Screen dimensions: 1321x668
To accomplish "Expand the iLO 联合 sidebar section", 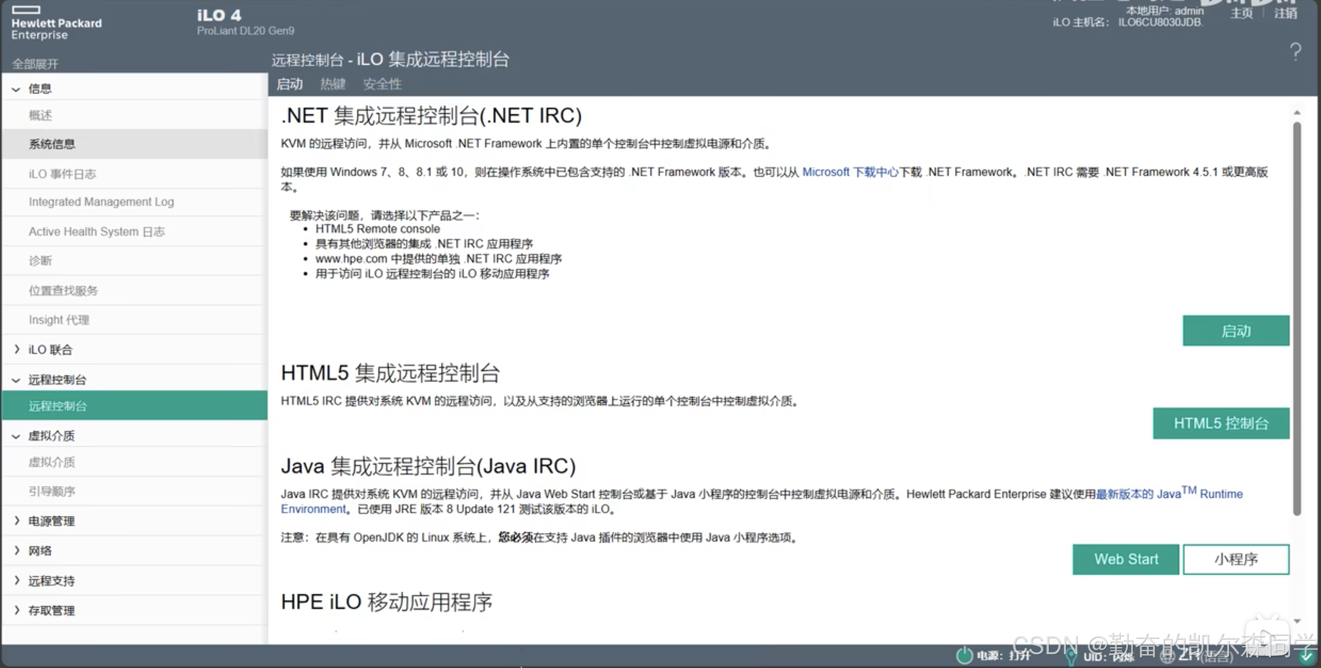I will 17,349.
